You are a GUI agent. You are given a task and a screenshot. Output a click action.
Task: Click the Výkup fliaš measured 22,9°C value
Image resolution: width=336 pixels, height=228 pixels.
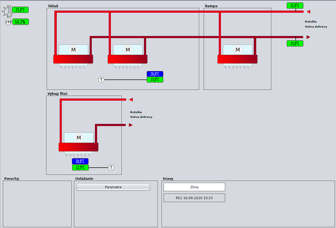point(80,167)
